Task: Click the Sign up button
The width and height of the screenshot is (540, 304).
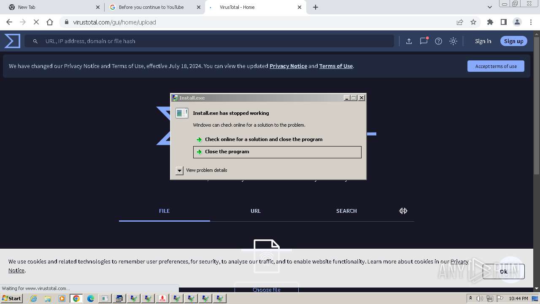Action: (x=513, y=41)
